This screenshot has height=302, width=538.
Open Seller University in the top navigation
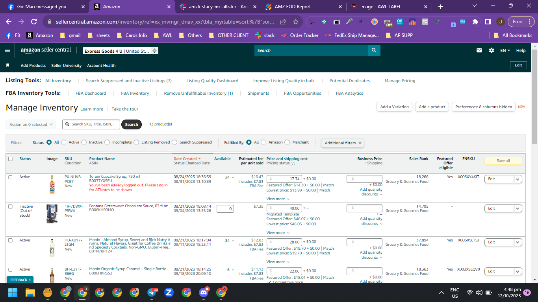click(66, 65)
